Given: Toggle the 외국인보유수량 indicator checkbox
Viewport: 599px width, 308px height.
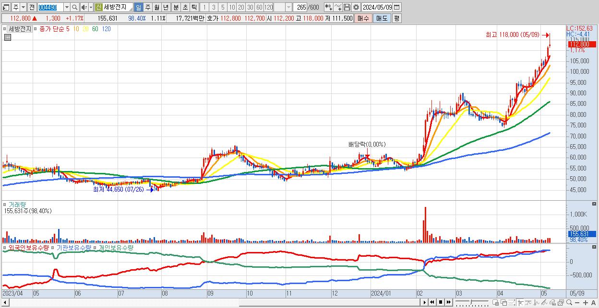Looking at the screenshot, I should point(5,248).
